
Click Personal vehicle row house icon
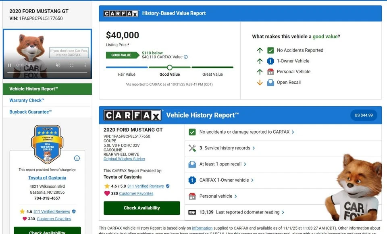pos(192,196)
